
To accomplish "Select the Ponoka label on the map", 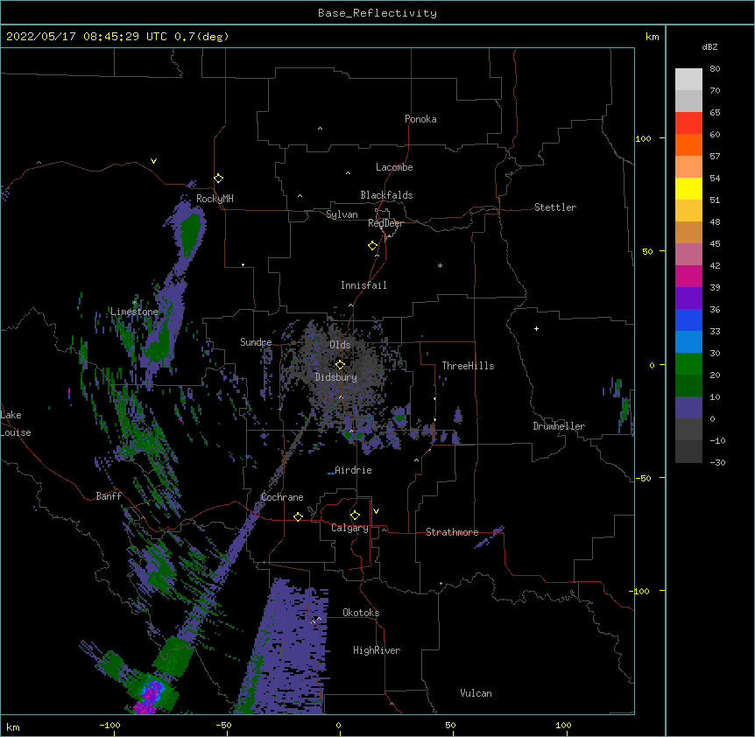I will [x=420, y=119].
